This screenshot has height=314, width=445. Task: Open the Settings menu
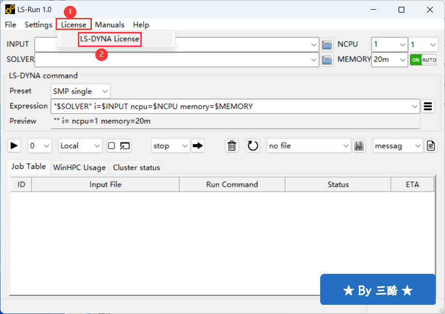coord(38,25)
